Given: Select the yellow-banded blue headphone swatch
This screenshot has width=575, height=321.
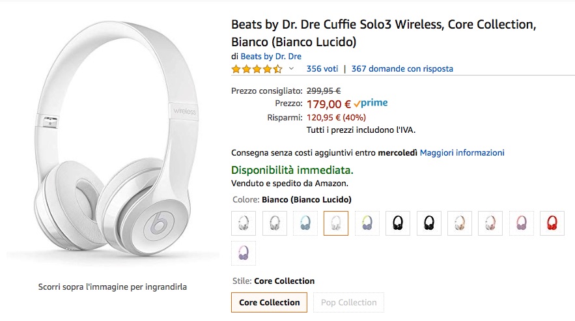Looking at the screenshot, I should [367, 223].
